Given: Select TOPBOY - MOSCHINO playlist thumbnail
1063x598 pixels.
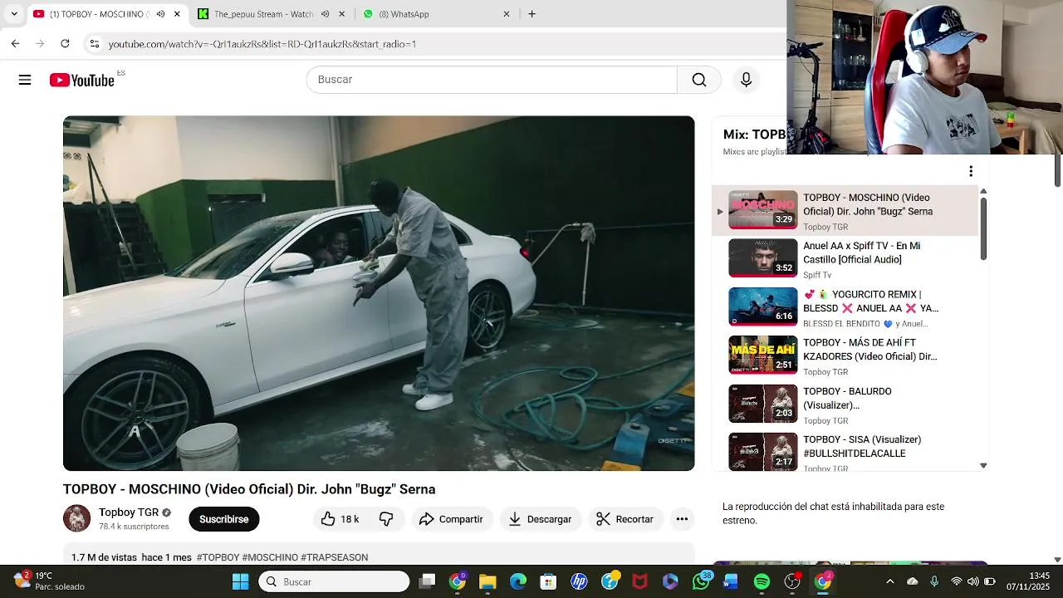Looking at the screenshot, I should [762, 210].
